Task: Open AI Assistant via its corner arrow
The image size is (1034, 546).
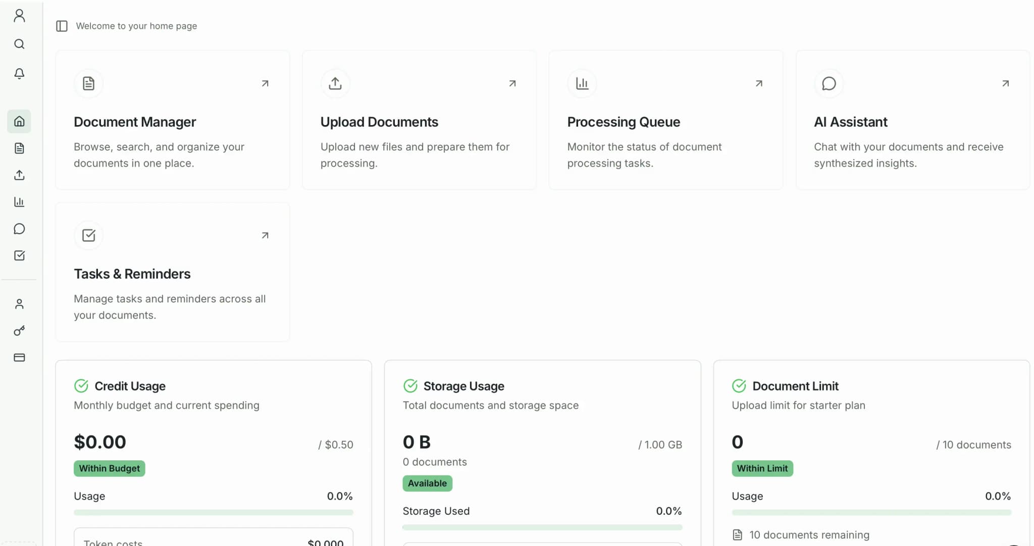Action: (x=1005, y=83)
